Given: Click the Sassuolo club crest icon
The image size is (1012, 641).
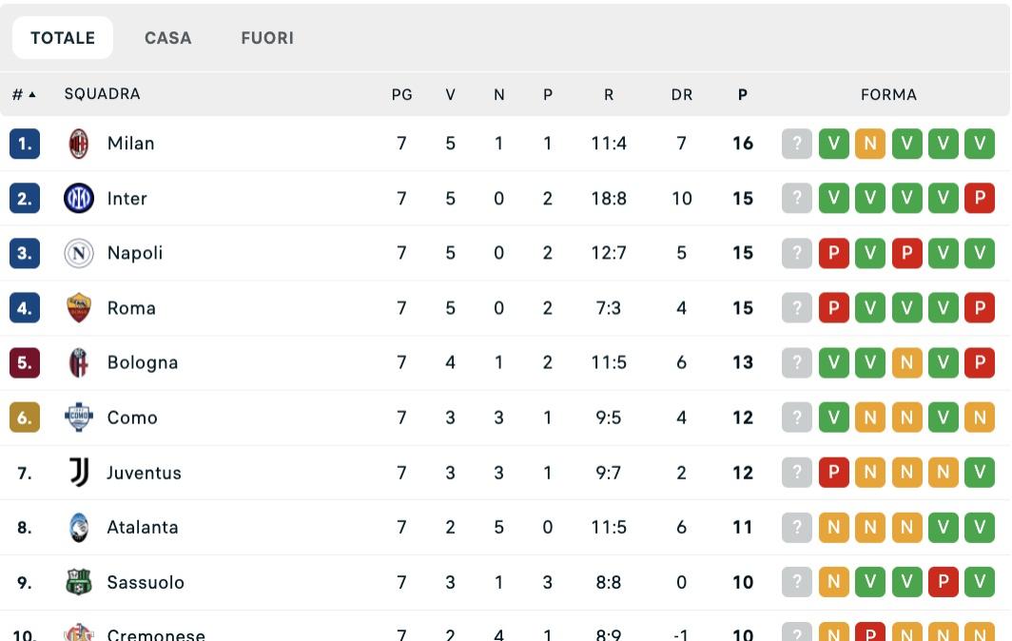Looking at the screenshot, I should coord(79,582).
